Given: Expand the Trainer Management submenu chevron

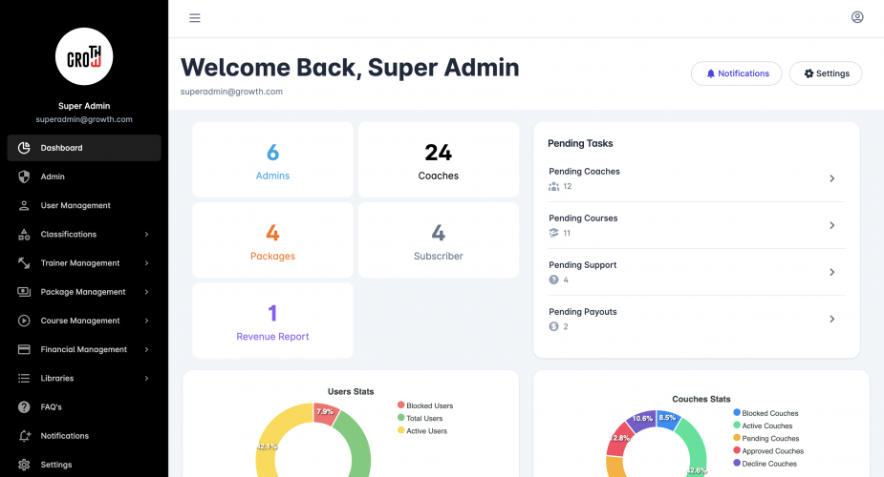Looking at the screenshot, I should pos(146,262).
